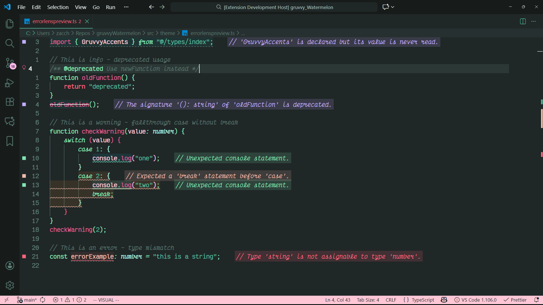Click the lightbulb code action on the deprecated line

(x=24, y=68)
